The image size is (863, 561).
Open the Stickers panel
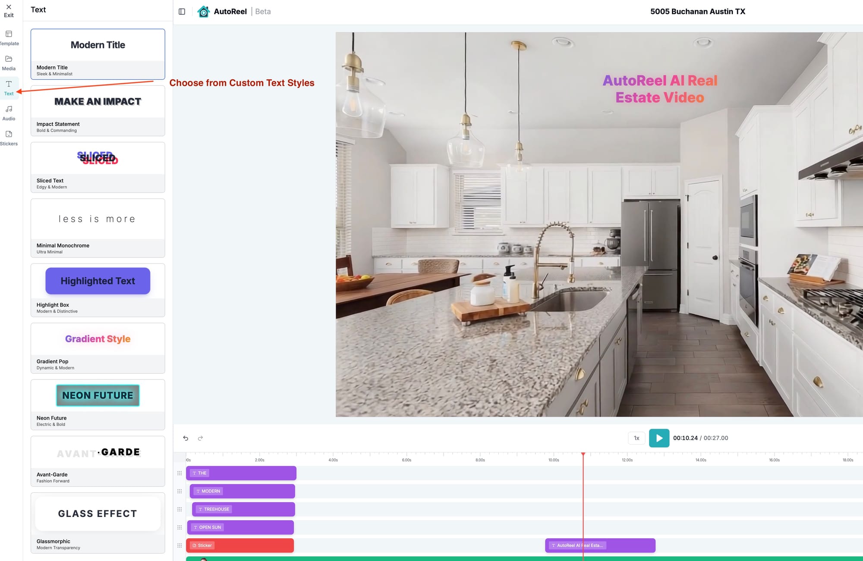pos(9,138)
